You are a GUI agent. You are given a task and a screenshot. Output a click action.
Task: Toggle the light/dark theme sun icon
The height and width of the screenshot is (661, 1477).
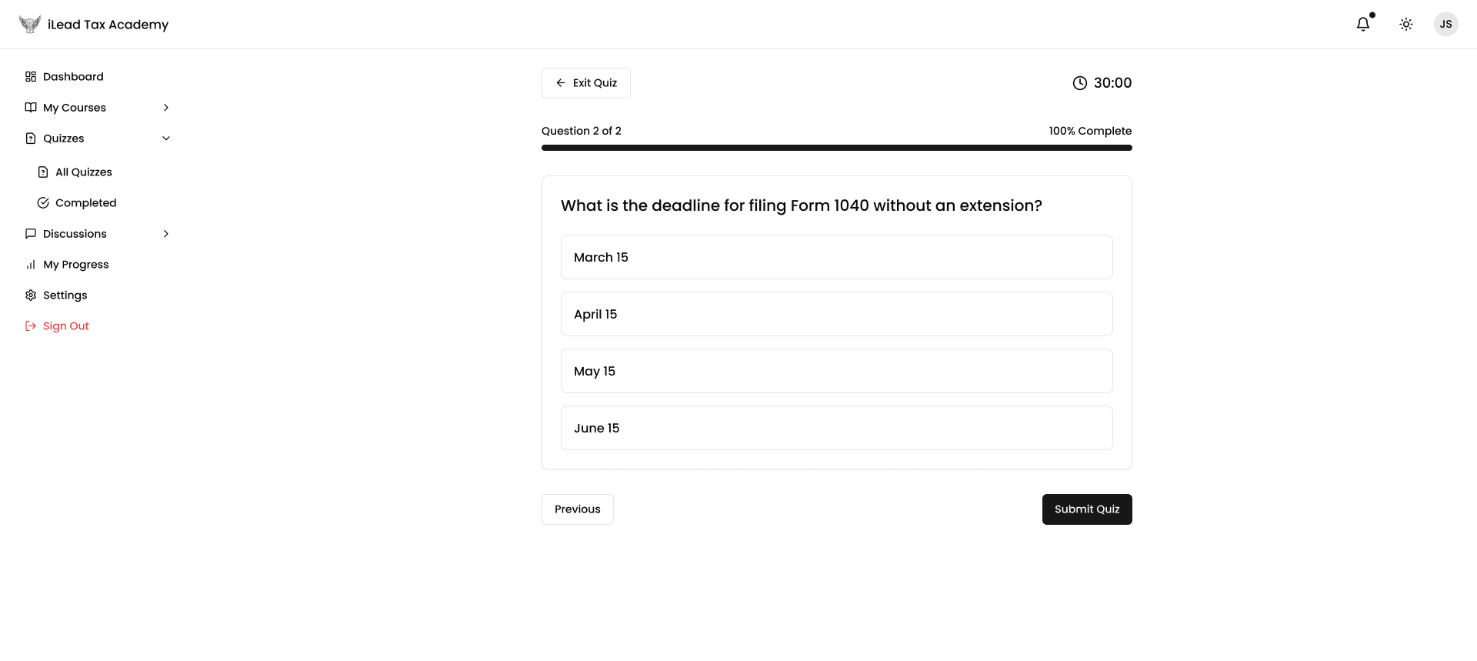(1406, 25)
